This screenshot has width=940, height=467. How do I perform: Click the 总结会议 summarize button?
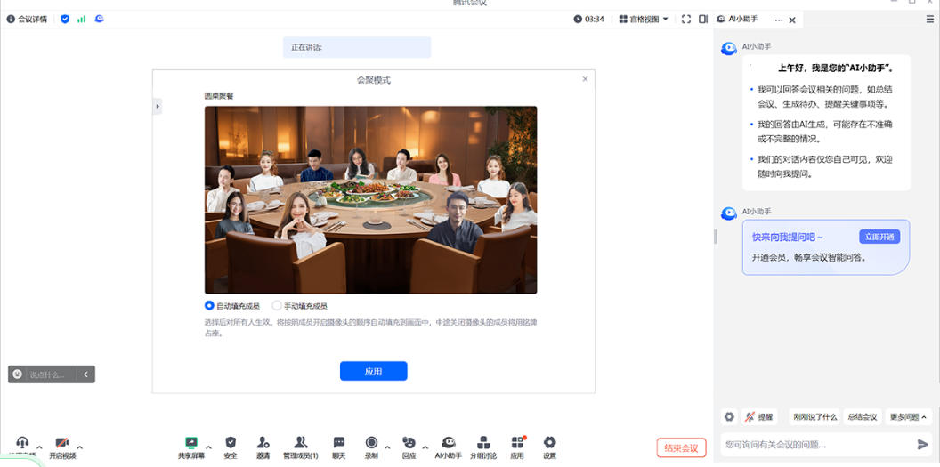coord(863,416)
